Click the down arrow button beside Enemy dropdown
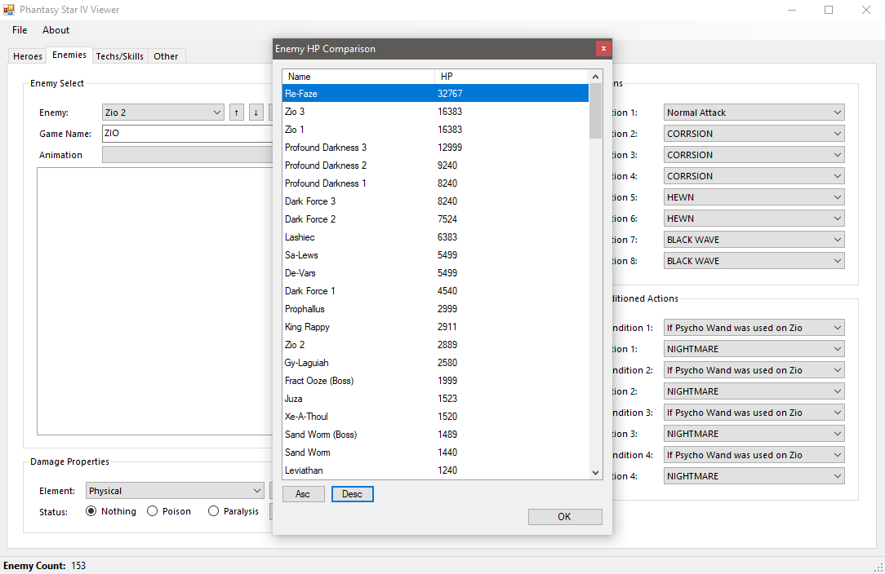The height and width of the screenshot is (574, 885). point(256,113)
